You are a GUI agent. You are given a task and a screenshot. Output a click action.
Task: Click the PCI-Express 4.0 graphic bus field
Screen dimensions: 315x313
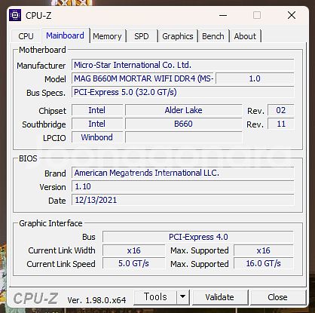[198, 237]
